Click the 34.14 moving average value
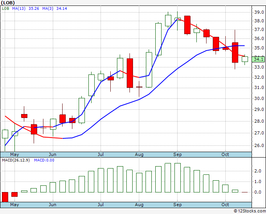 coord(61,8)
